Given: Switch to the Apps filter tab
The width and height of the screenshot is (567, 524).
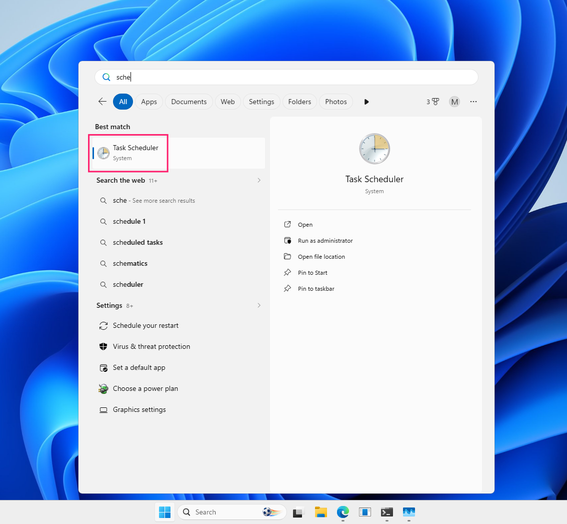Looking at the screenshot, I should 149,102.
